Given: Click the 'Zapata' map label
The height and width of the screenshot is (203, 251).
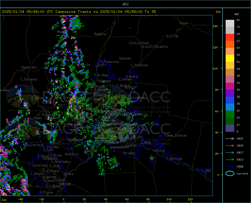Looking at the screenshot, I should tap(68, 174).
